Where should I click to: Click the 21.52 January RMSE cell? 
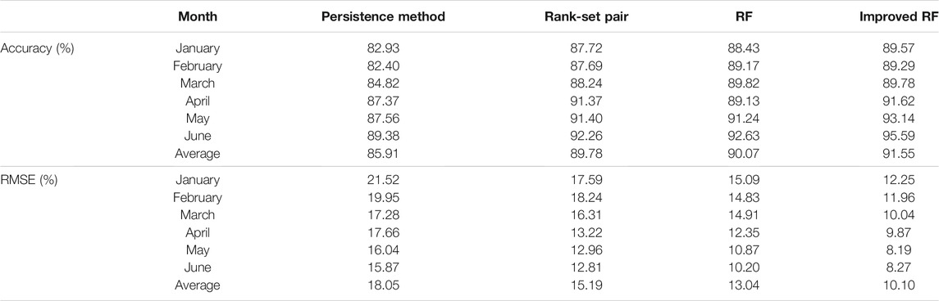click(383, 180)
